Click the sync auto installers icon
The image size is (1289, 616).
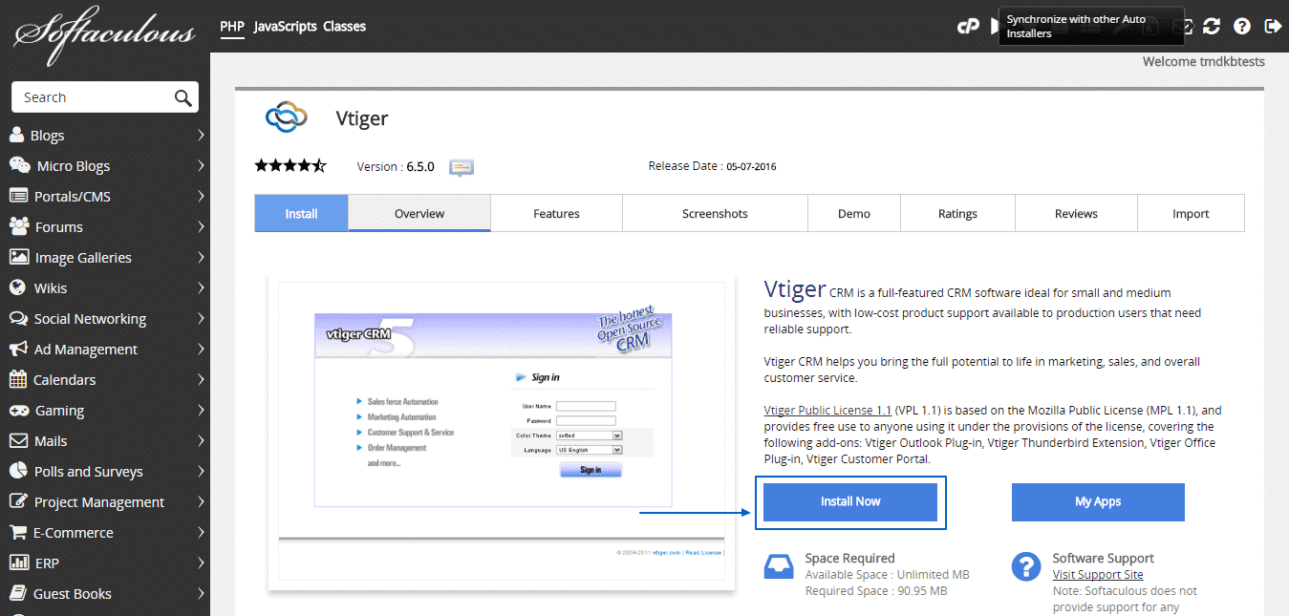coord(1212,27)
